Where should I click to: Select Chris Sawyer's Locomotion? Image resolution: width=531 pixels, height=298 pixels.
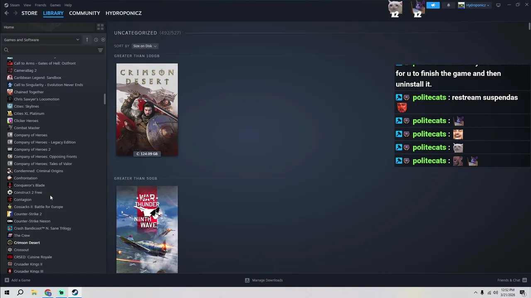click(x=37, y=99)
